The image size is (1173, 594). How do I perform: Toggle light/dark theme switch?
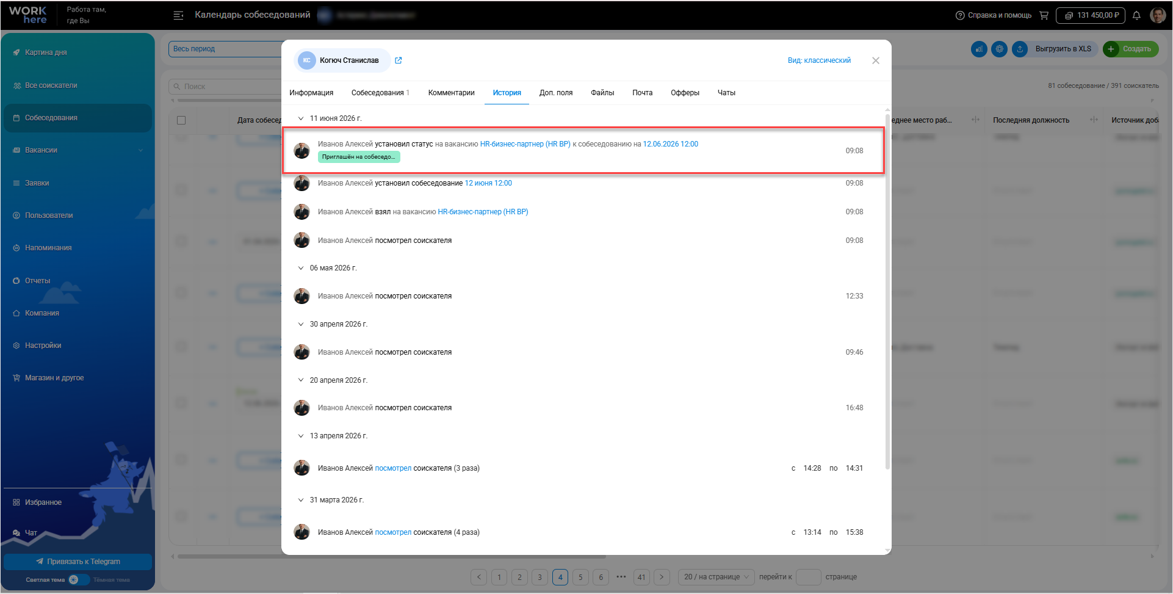coord(79,580)
